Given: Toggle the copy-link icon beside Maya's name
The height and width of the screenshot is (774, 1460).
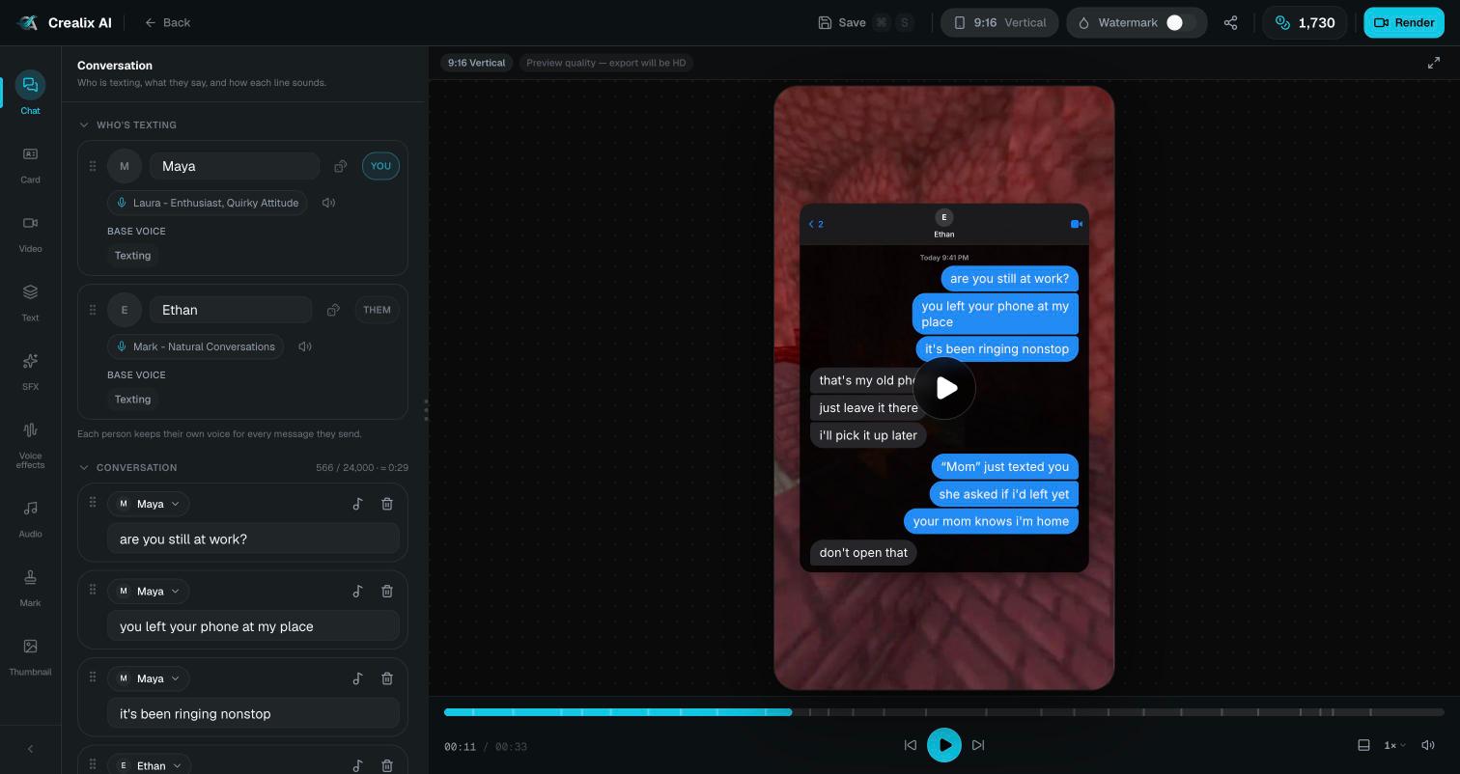Looking at the screenshot, I should click(340, 166).
